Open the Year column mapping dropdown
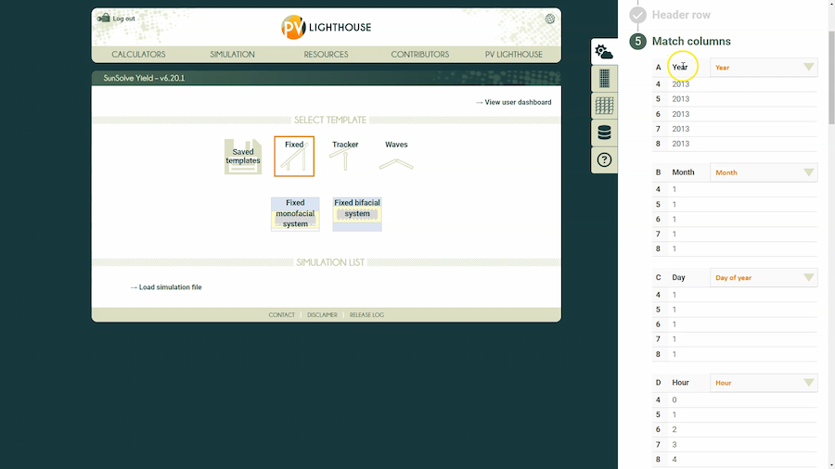 pyautogui.click(x=764, y=68)
